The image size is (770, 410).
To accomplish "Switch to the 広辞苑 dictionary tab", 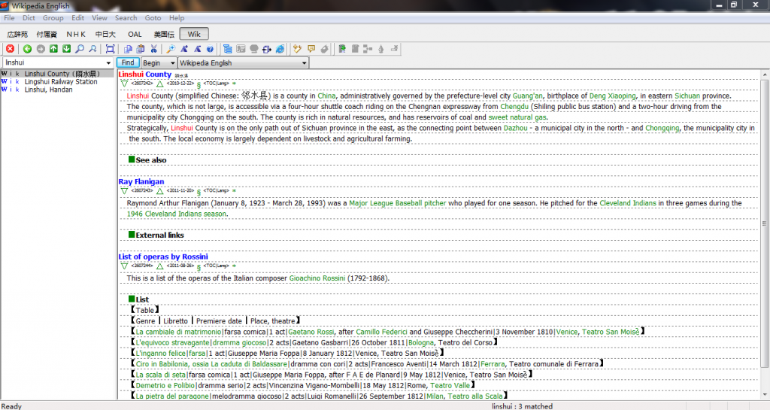I will 17,34.
